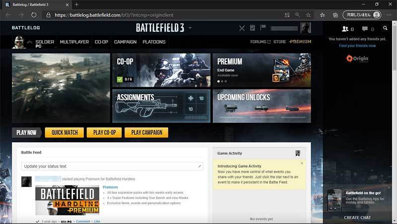Open the PLATOONS menu item

pyautogui.click(x=154, y=42)
